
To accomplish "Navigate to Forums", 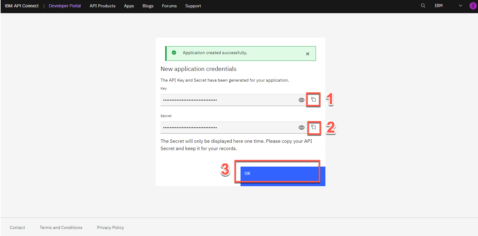I will pyautogui.click(x=169, y=6).
